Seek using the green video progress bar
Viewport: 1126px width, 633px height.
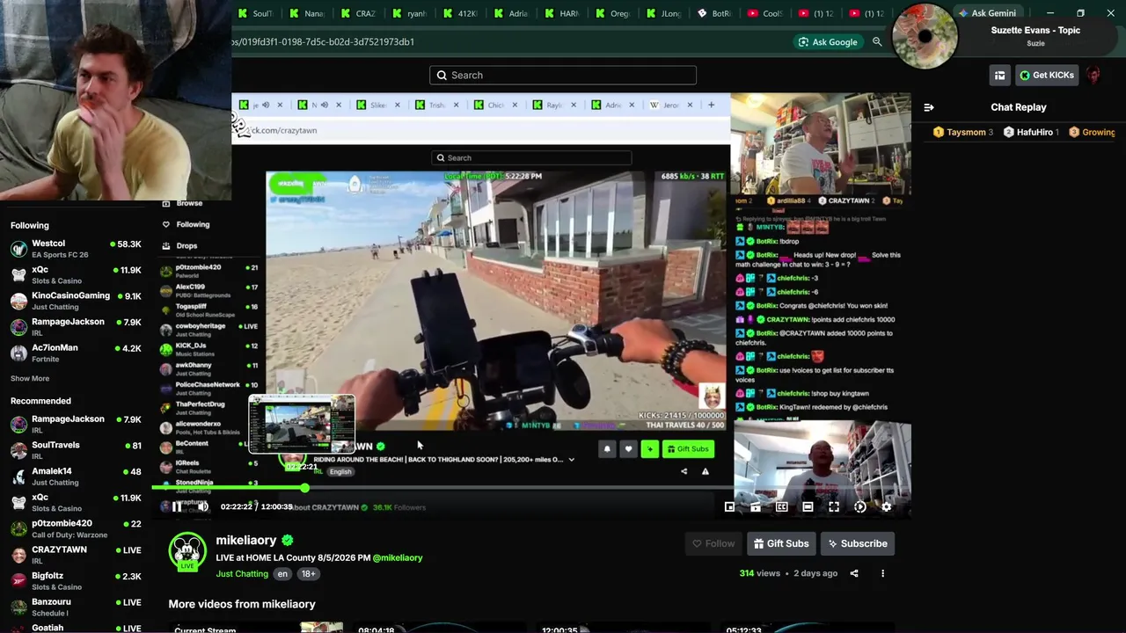pyautogui.click(x=531, y=487)
